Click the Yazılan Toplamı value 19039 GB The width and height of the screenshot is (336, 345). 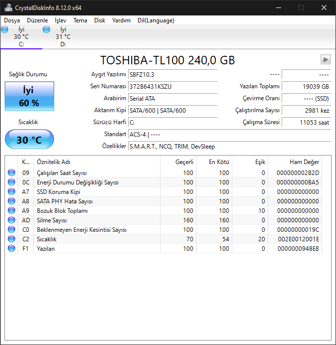tap(306, 86)
